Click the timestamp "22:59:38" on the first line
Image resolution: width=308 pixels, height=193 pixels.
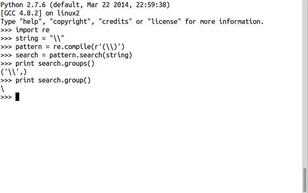tap(151, 5)
